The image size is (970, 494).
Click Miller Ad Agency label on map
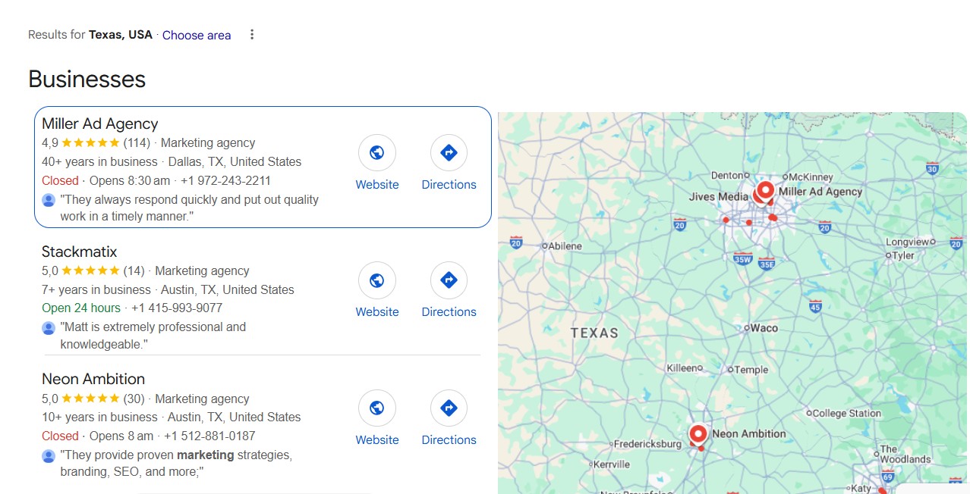820,192
